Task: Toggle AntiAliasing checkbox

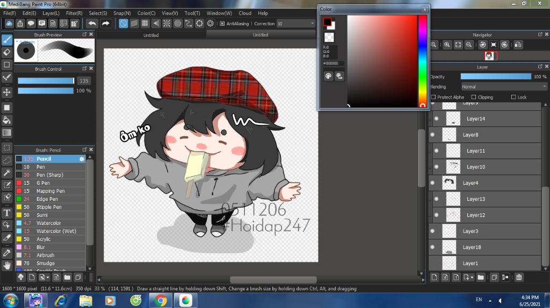Action: pyautogui.click(x=222, y=24)
